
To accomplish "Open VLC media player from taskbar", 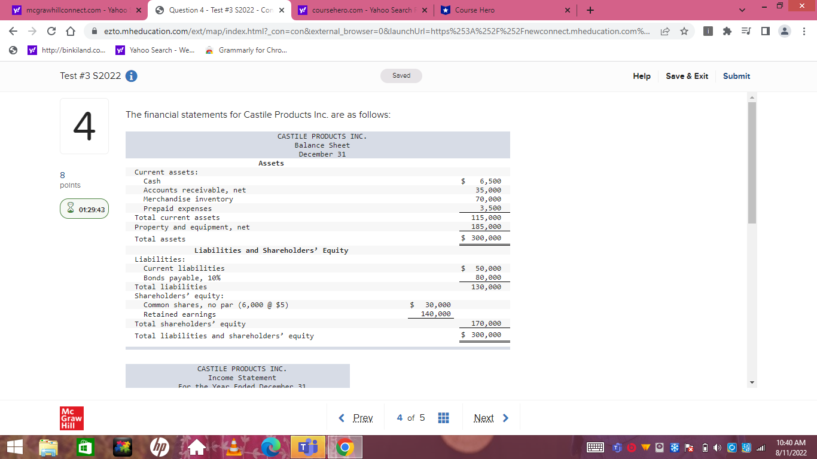I will [234, 447].
